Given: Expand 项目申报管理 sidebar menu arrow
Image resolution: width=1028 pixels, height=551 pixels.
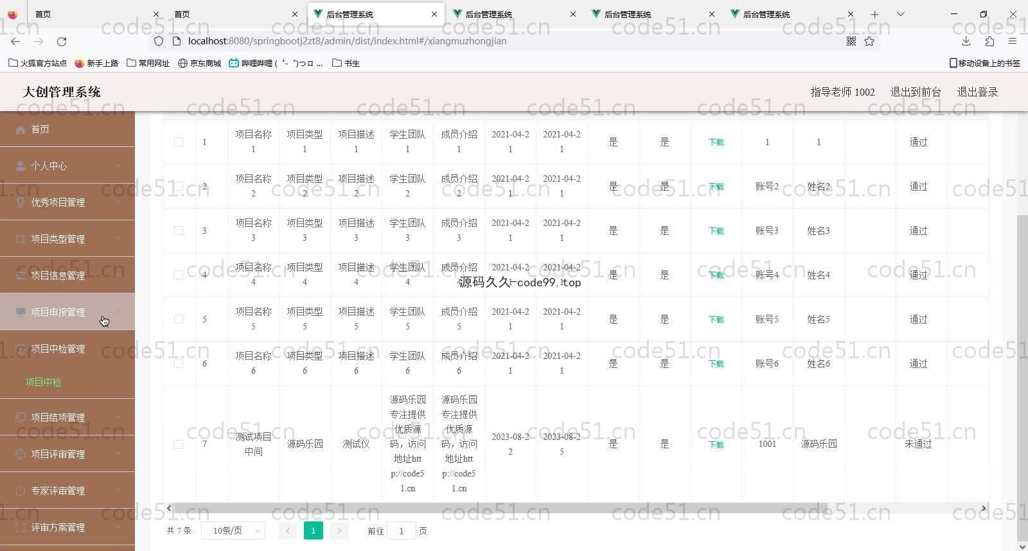Looking at the screenshot, I should (x=118, y=312).
